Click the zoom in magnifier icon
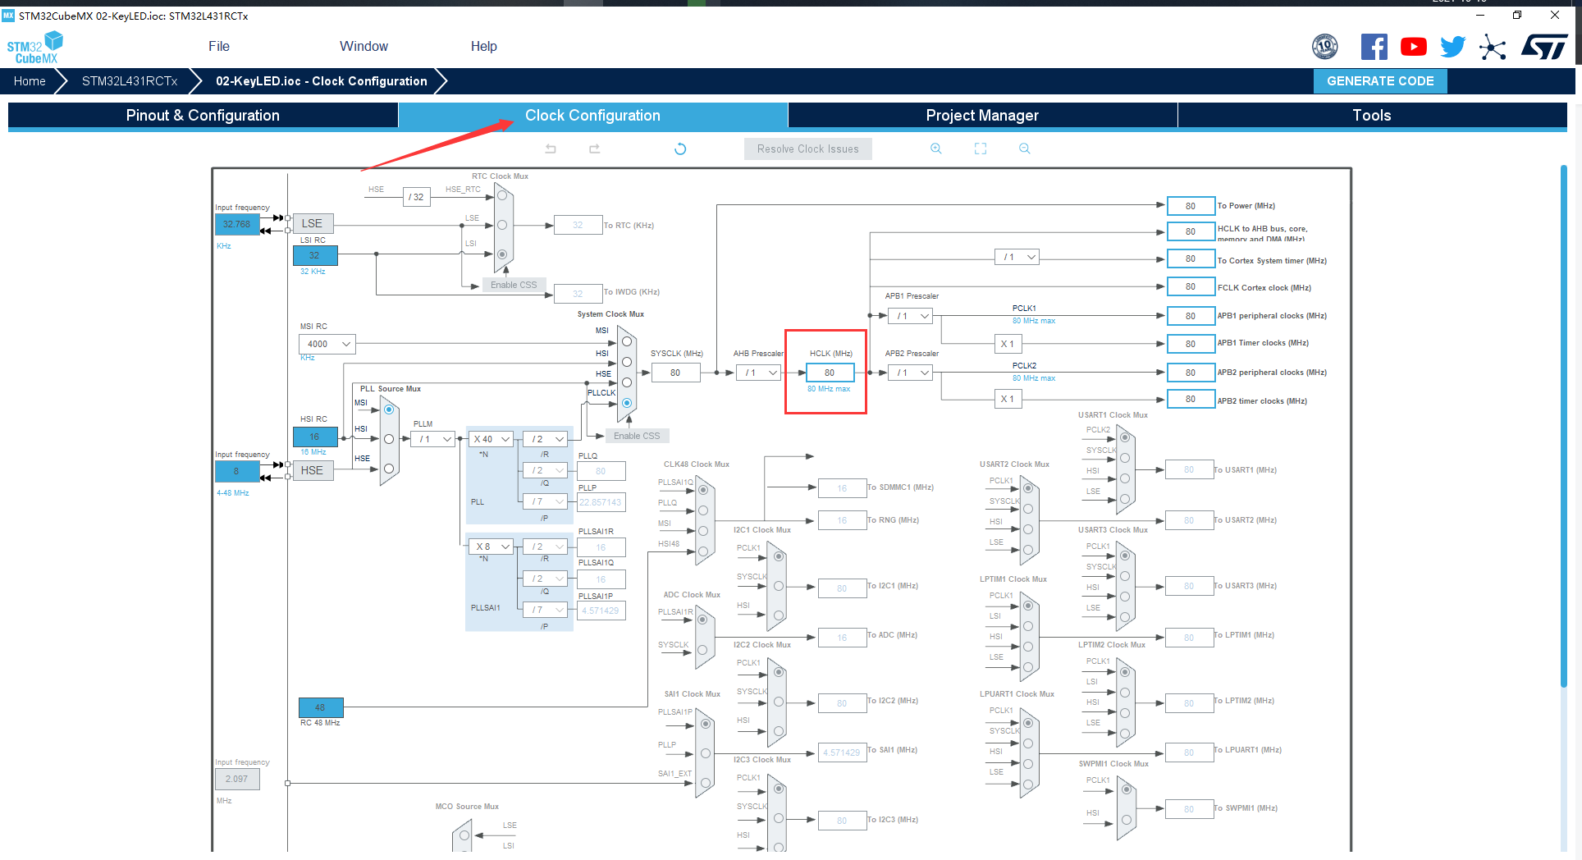The image size is (1582, 860). (935, 149)
